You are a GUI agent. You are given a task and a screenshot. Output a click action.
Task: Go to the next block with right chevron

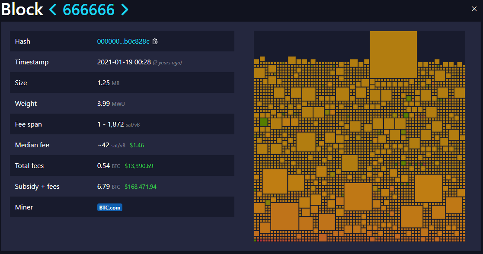tap(125, 10)
